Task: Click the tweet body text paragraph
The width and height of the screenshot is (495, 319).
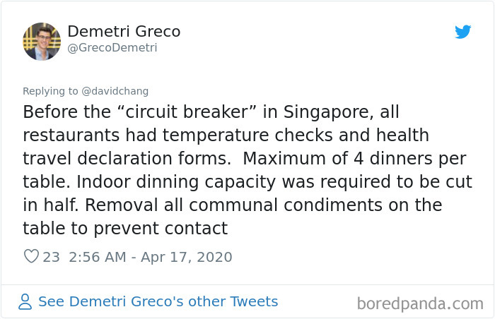Action: tap(248, 170)
